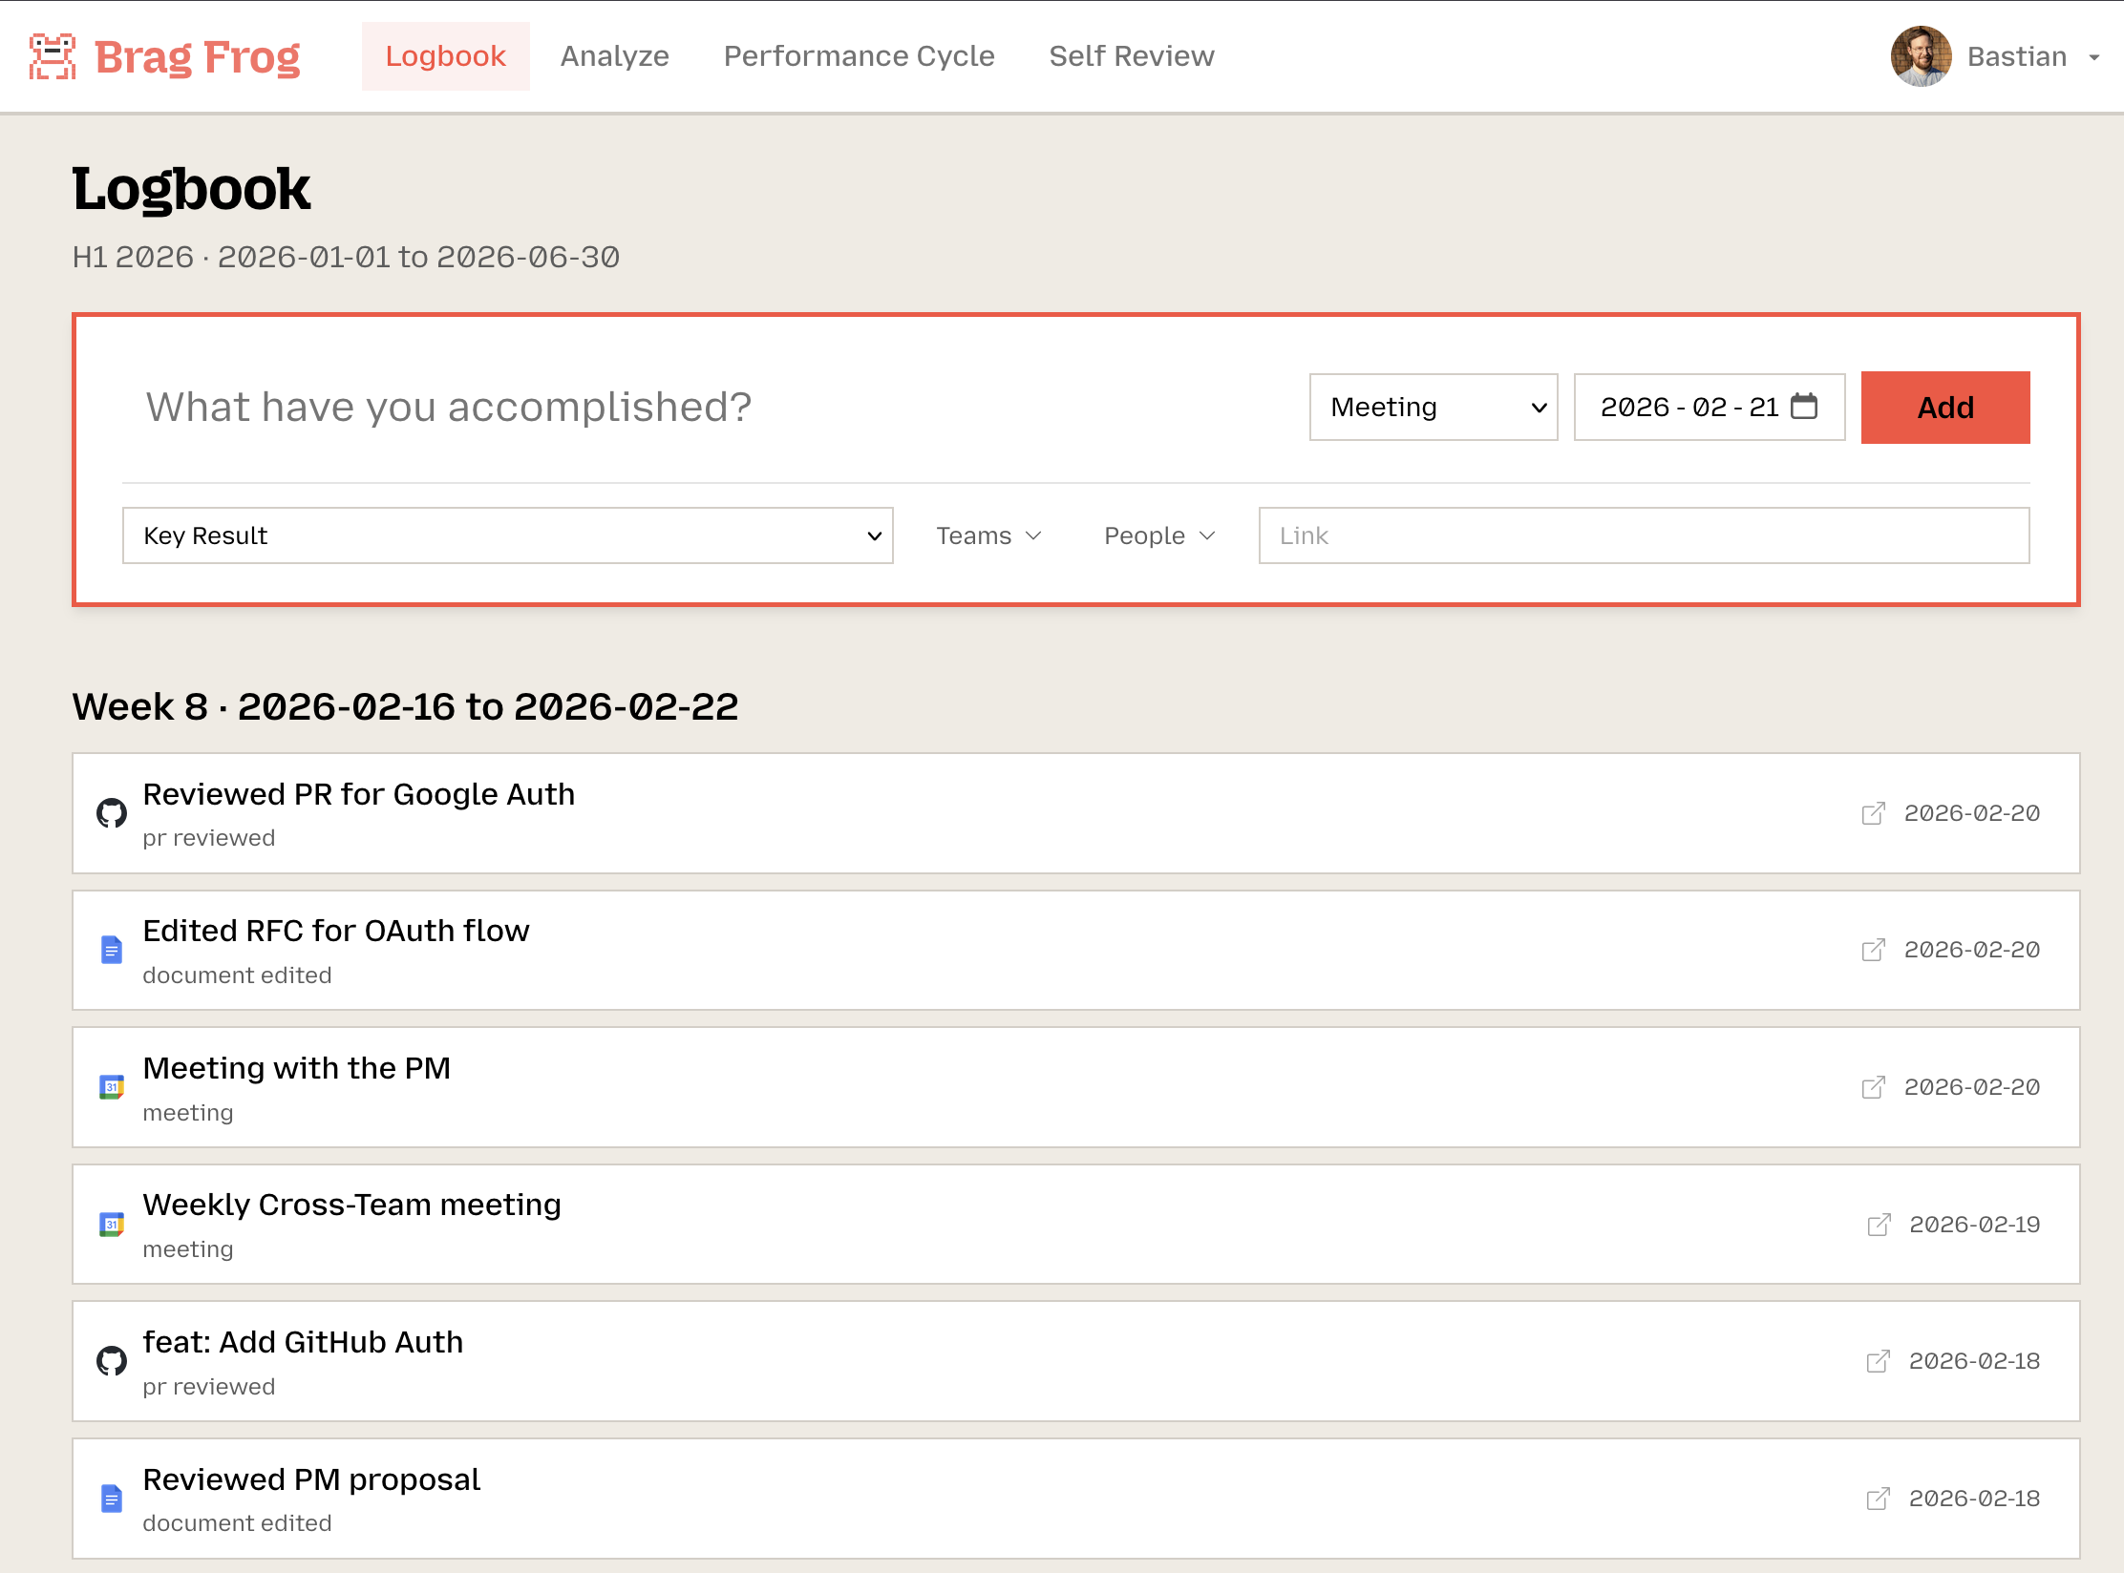The height and width of the screenshot is (1573, 2124).
Task: Expand the Teams selector
Action: (x=988, y=535)
